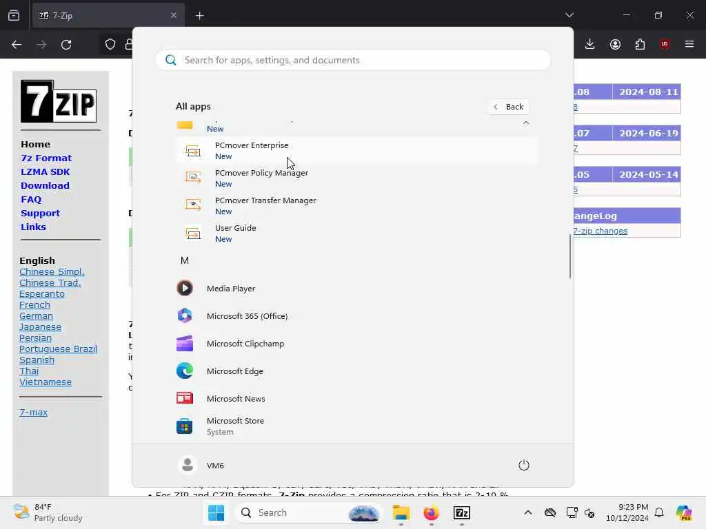Switch language to Esperanto
This screenshot has height=529, width=706.
(x=42, y=293)
